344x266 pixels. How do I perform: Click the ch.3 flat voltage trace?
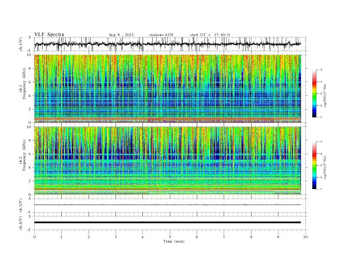point(168,205)
